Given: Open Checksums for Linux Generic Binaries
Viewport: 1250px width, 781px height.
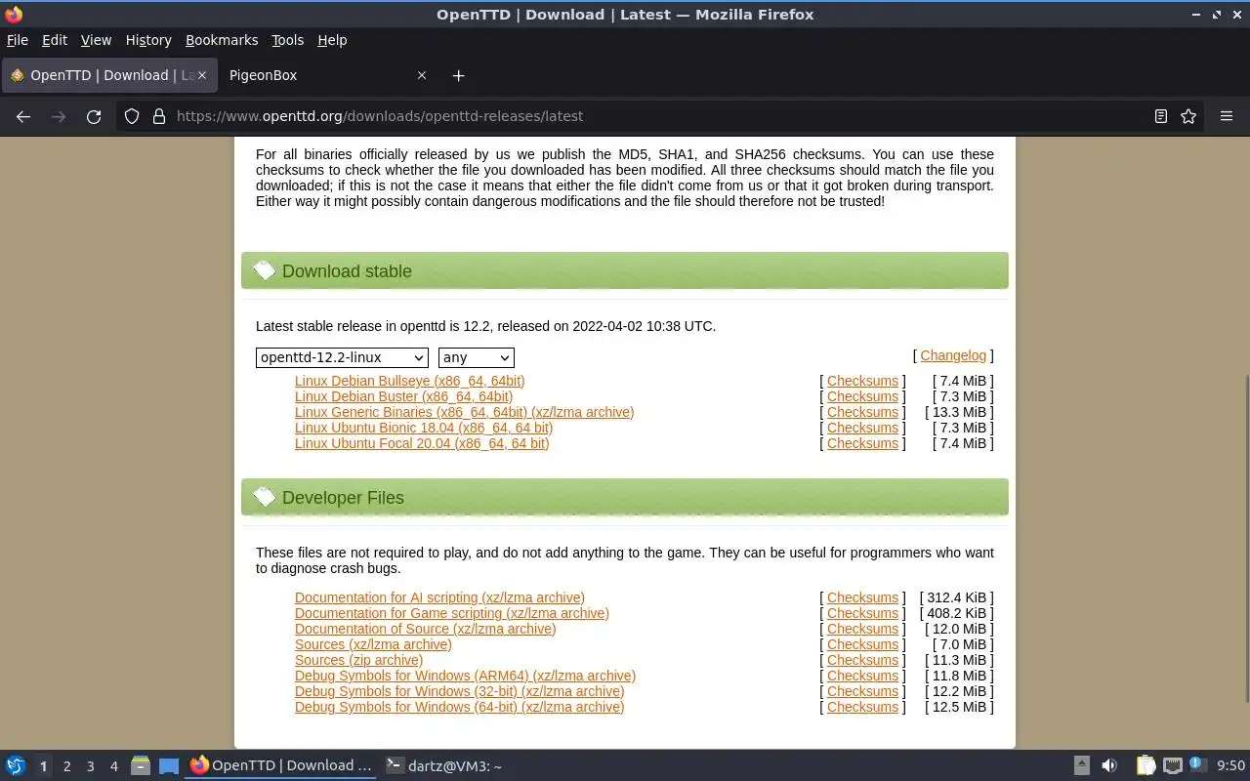Looking at the screenshot, I should [x=862, y=412].
